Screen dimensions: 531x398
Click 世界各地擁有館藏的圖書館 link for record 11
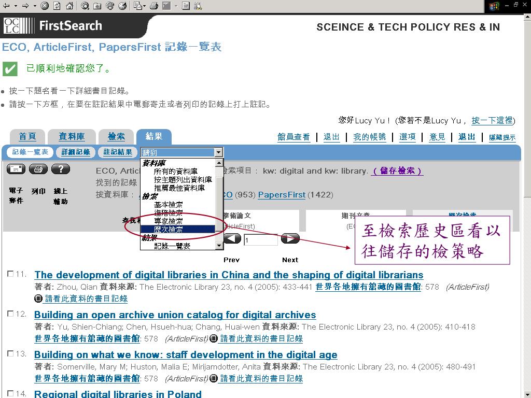pyautogui.click(x=368, y=287)
